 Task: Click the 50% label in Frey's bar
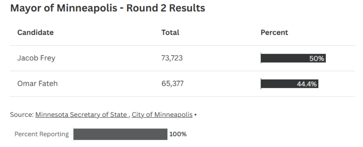[317, 59]
